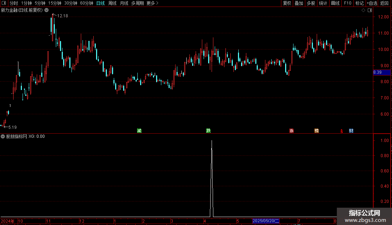Select the 1分钟 period tab
Screen dimensions: 392x225
point(26,3)
